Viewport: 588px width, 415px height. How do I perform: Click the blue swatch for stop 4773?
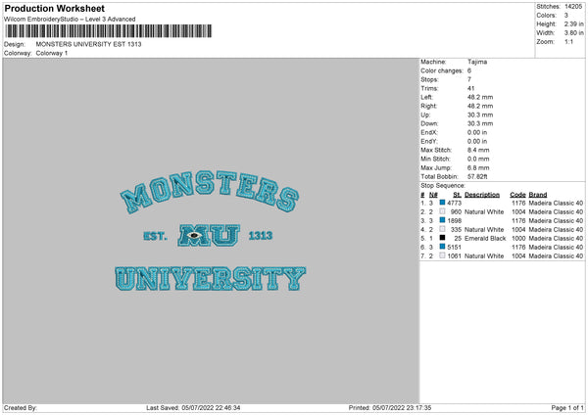click(442, 203)
